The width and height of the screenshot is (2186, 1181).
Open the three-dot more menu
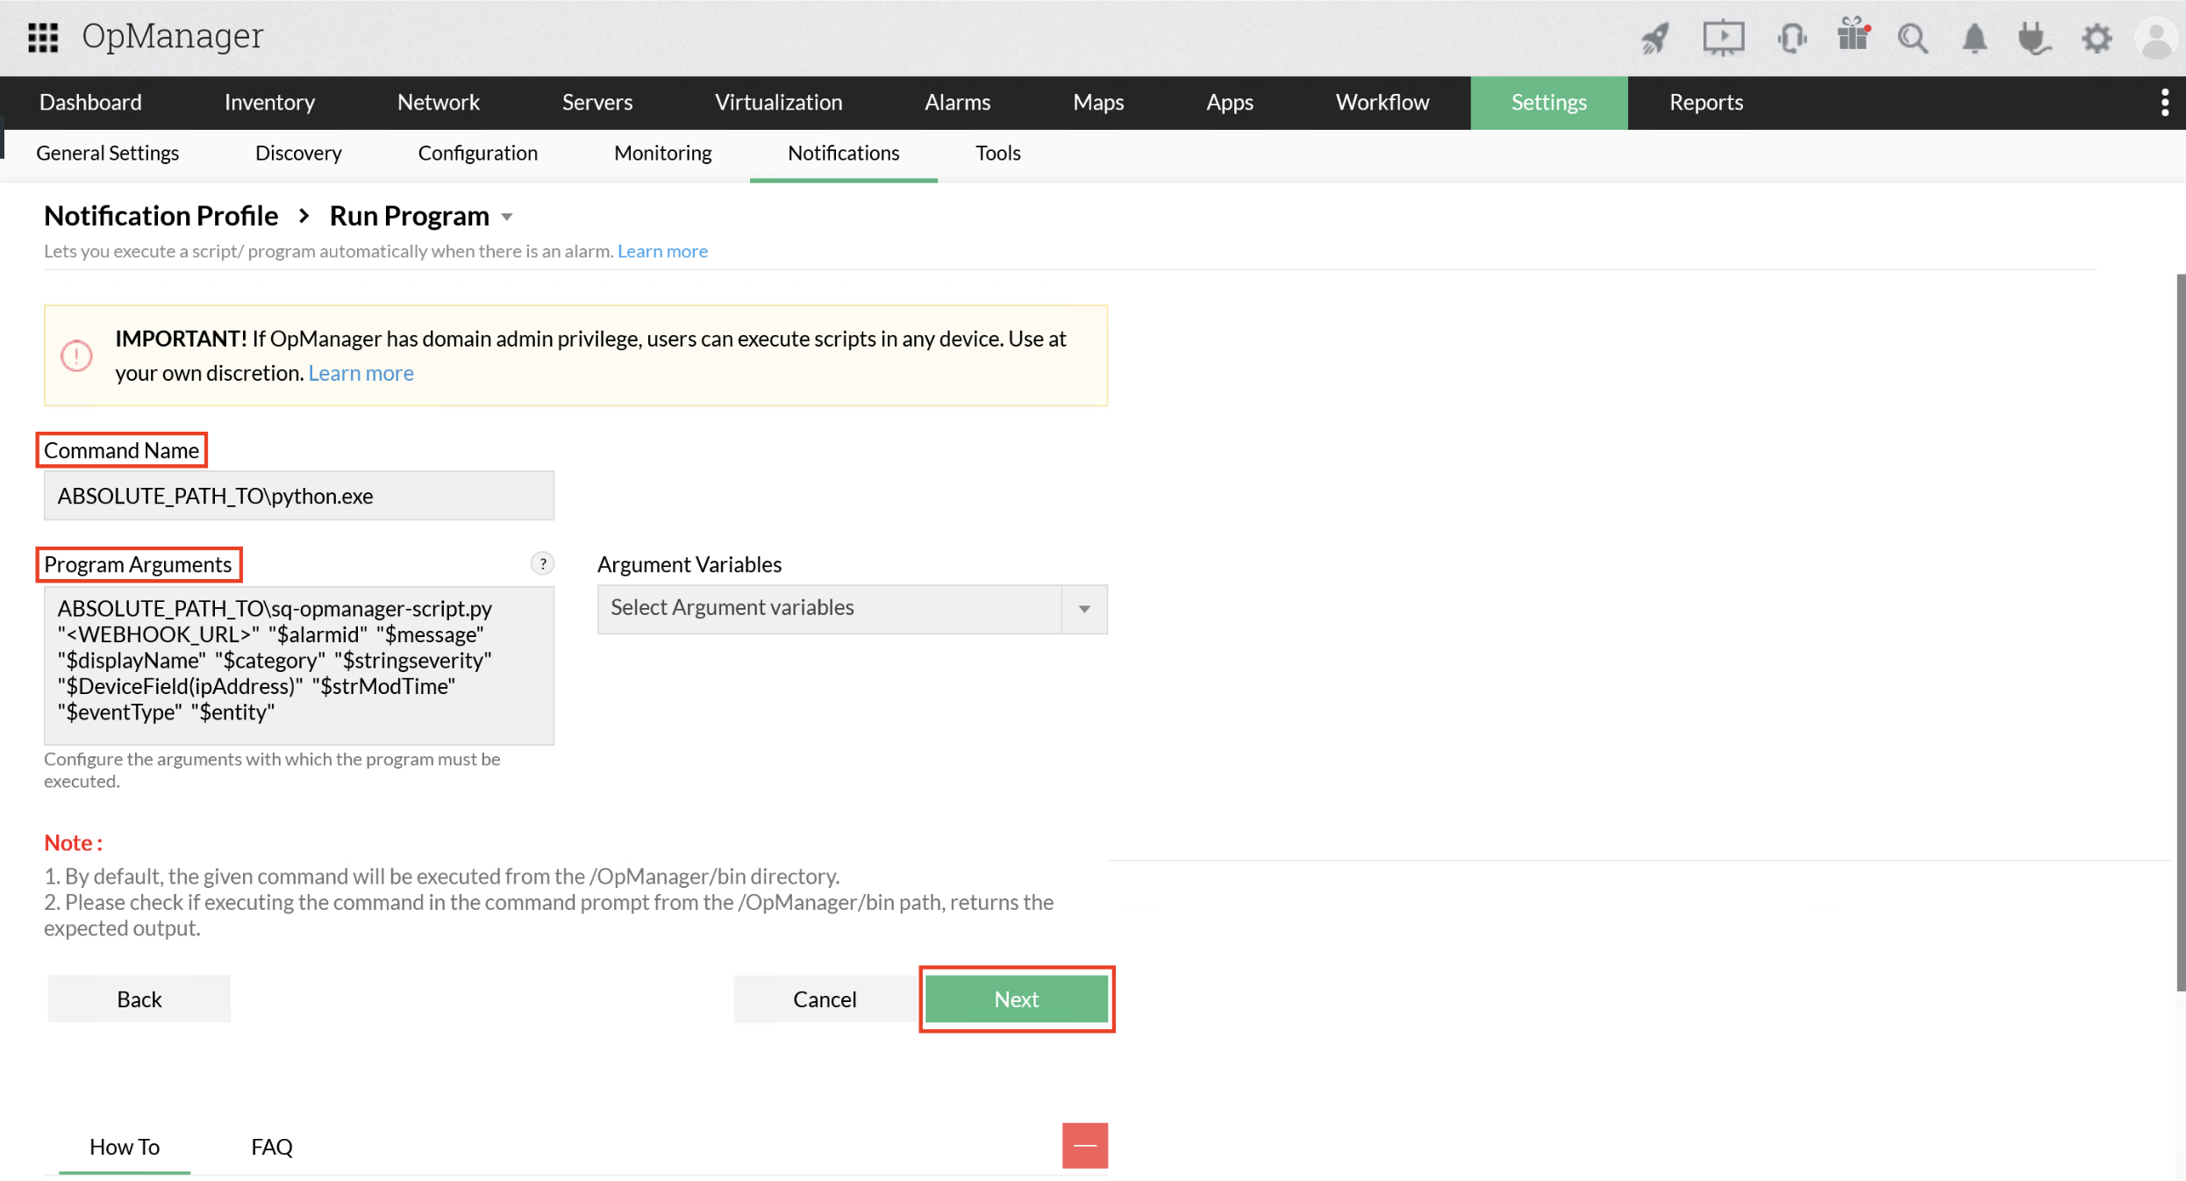click(2164, 102)
